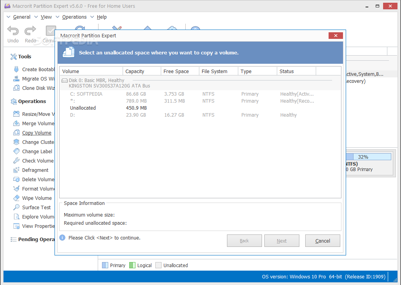Click the Explore Volume icon
The height and width of the screenshot is (285, 401).
click(16, 217)
